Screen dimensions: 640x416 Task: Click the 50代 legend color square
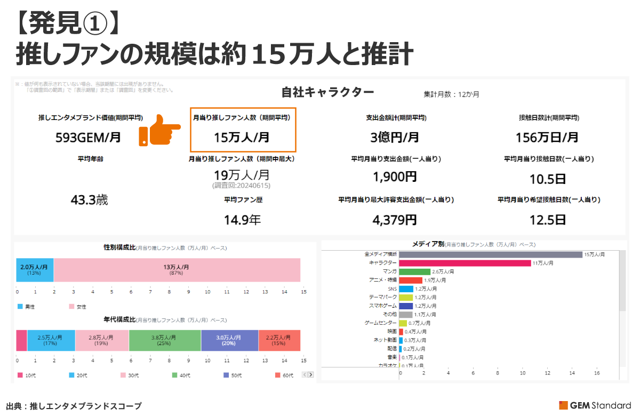click(x=226, y=375)
